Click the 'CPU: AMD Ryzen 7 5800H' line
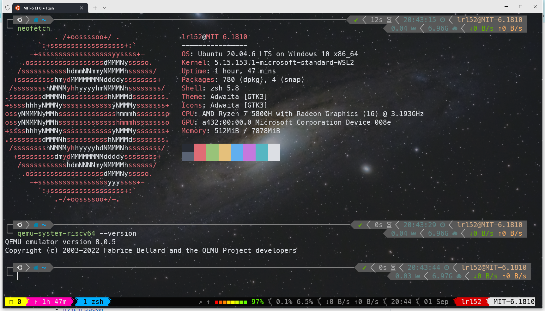This screenshot has height=311, width=545. (x=303, y=114)
